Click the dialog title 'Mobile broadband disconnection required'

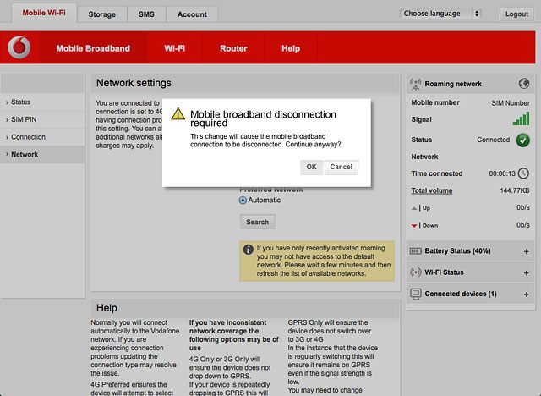pos(263,118)
